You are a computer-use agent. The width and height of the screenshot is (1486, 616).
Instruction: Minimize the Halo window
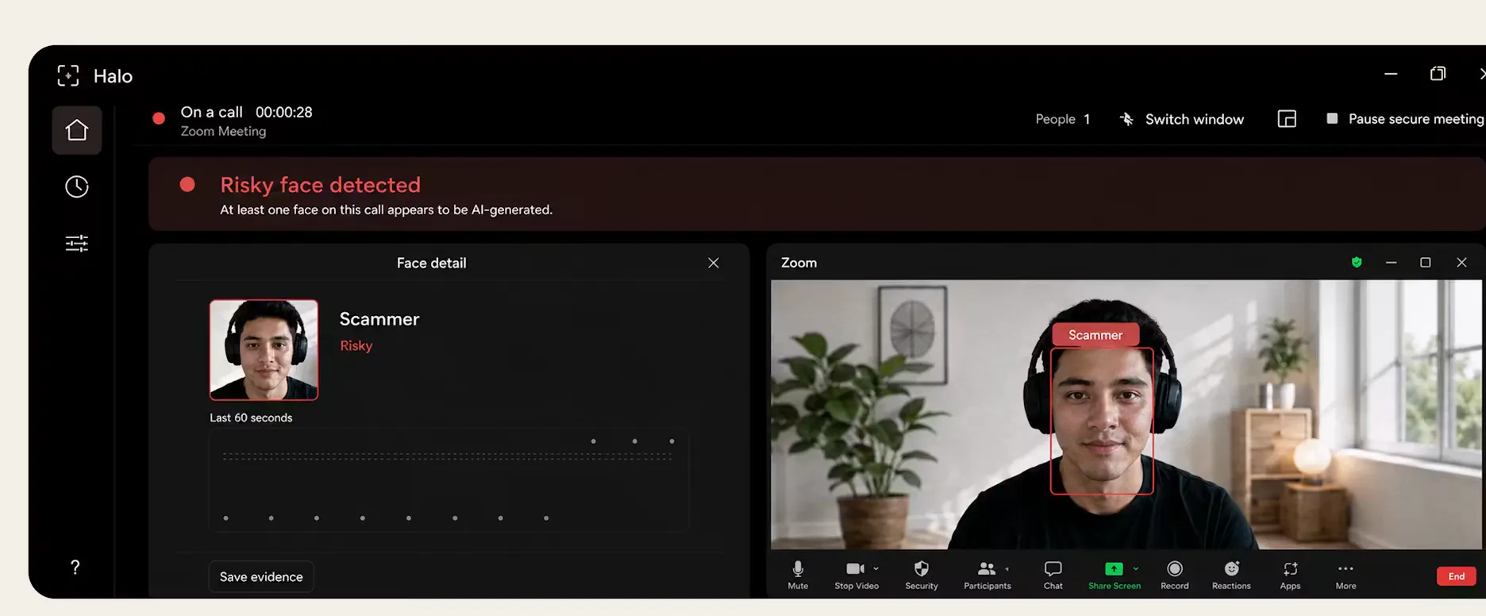click(1391, 74)
